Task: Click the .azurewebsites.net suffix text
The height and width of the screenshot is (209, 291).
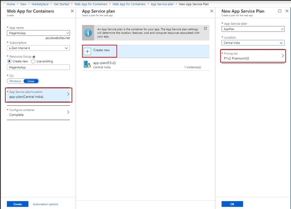Action: 58,38
